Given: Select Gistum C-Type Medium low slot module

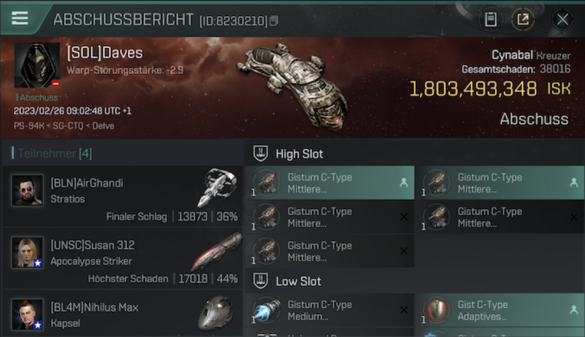Looking at the screenshot, I should coord(330,310).
